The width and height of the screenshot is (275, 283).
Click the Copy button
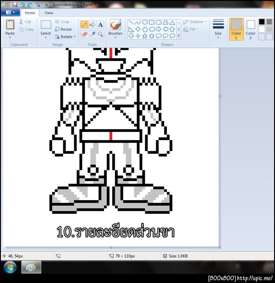pyautogui.click(x=27, y=29)
